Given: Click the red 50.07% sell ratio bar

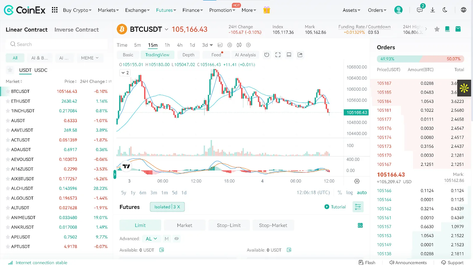Looking at the screenshot, I should click(443, 59).
